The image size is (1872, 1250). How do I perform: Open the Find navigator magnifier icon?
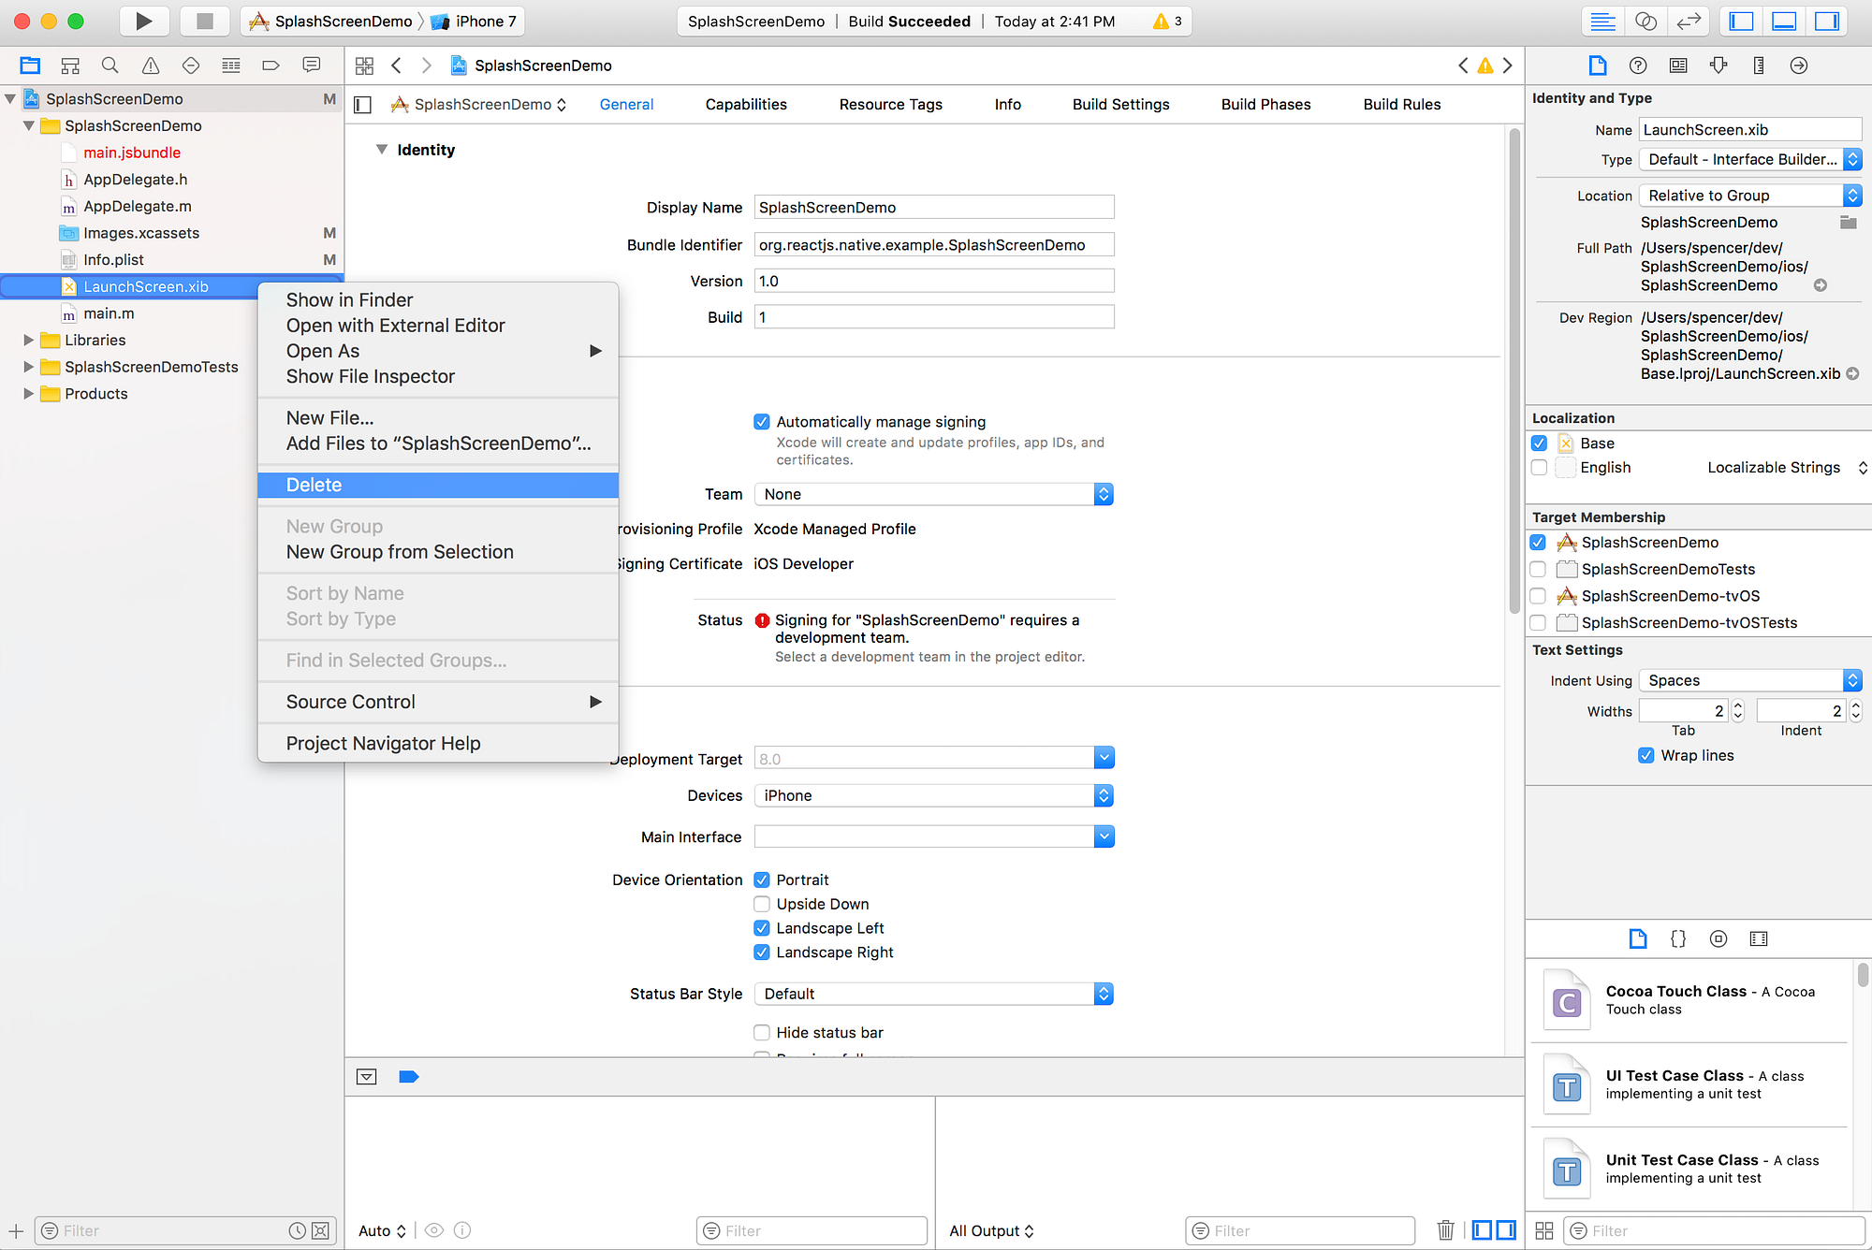(110, 65)
